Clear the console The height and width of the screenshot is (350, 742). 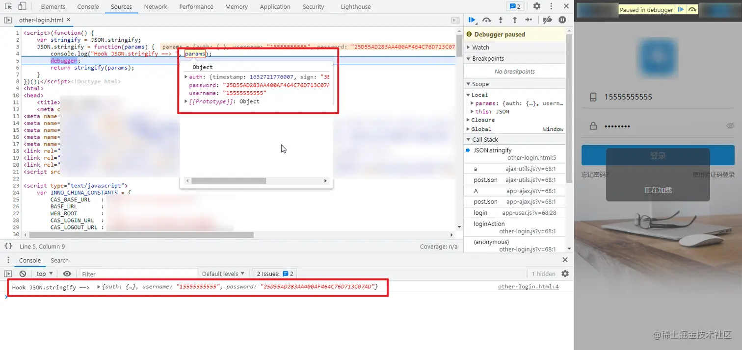tap(23, 274)
